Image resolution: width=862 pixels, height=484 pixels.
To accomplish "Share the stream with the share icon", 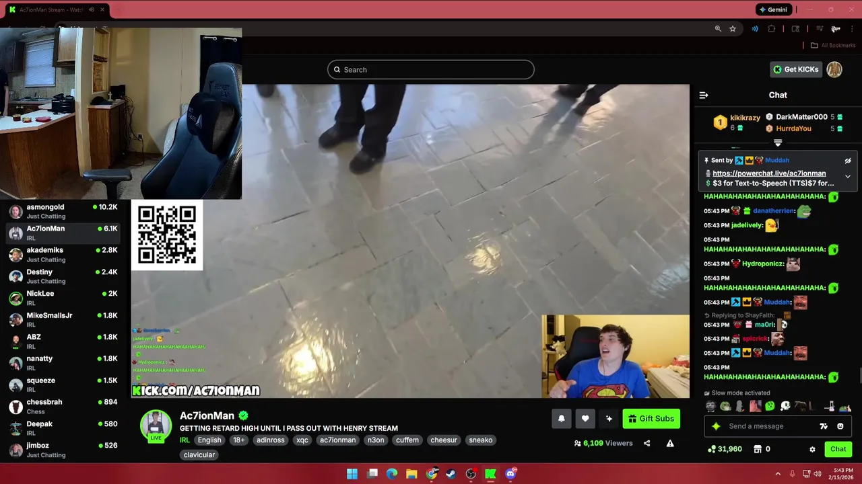I will pyautogui.click(x=646, y=443).
